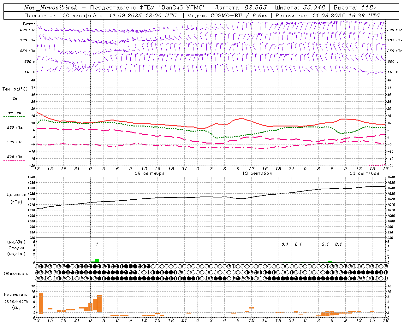Click the 850 гПа temperature legend entry

point(15,128)
